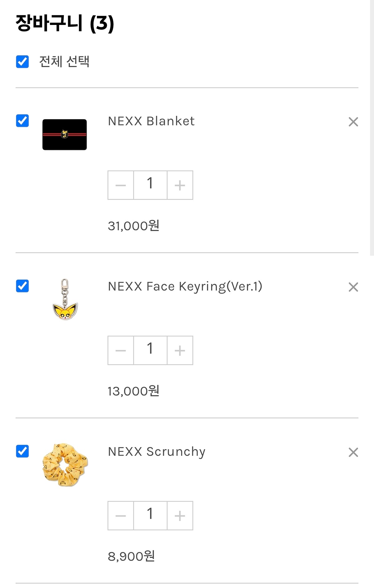Viewport: 374px width, 588px height.
Task: Click the NEXX Blanket quantity field
Action: [150, 185]
